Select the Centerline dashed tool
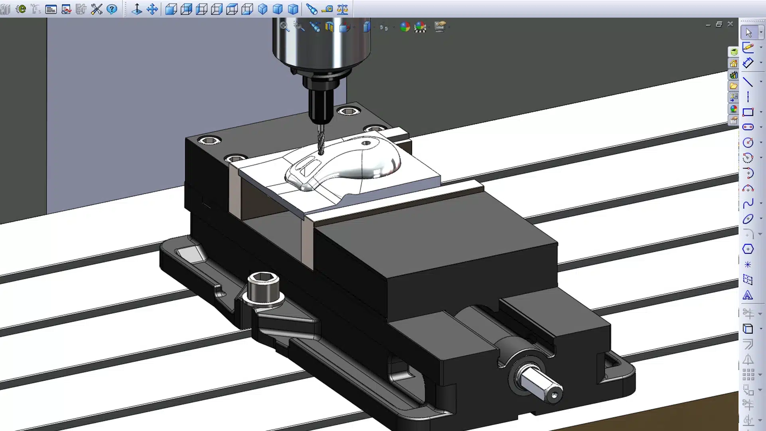 (x=748, y=97)
